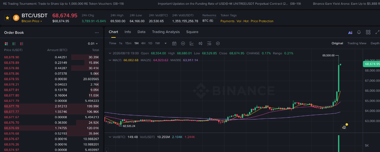
Task: Open Binance Earn Yield Arena announcement
Action: point(346,4)
